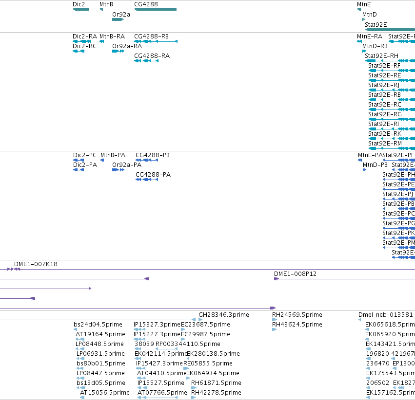Select the MtnB-RA transcript
This screenshot has height=400, width=415.
click(x=101, y=41)
